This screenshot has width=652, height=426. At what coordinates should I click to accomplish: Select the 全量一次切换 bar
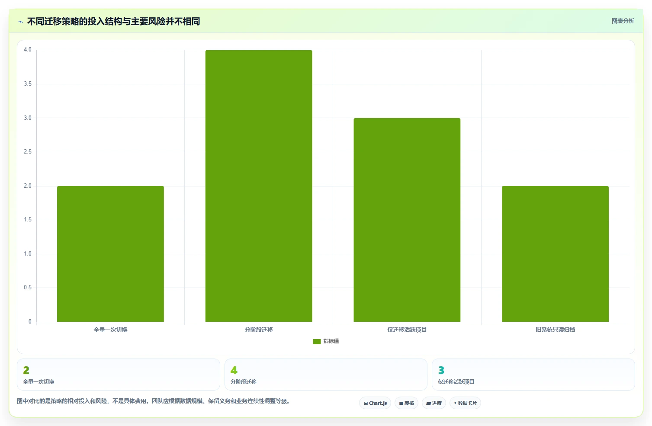tap(110, 254)
